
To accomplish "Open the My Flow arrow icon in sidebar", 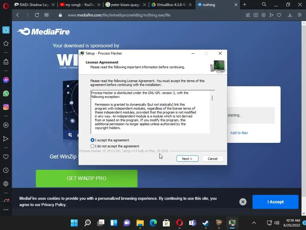I will click(6, 139).
